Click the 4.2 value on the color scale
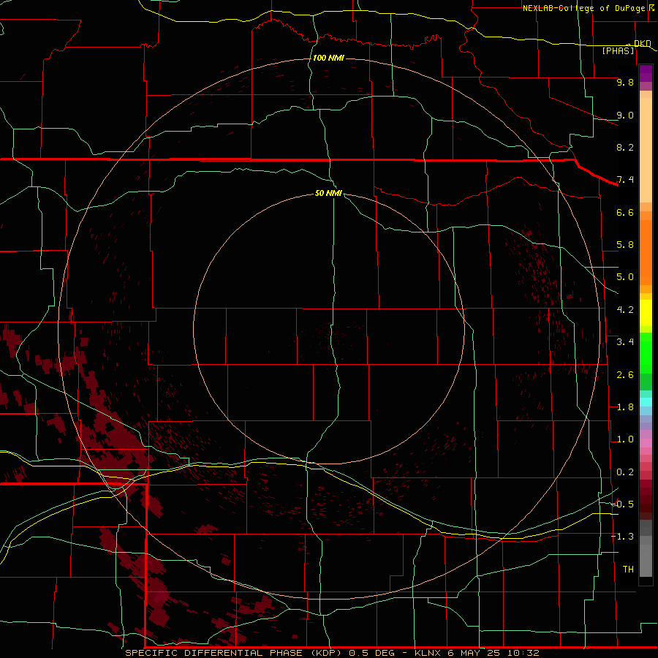Viewport: 658px width, 658px height. click(625, 310)
